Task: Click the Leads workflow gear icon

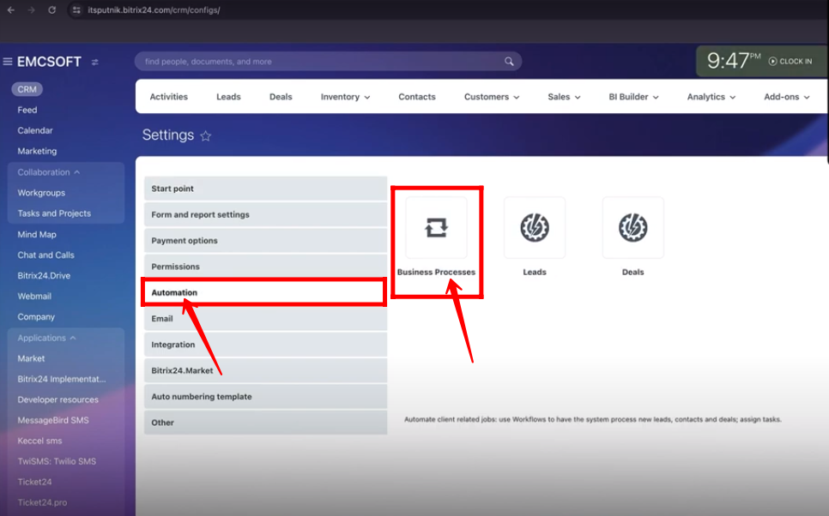Action: 534,227
